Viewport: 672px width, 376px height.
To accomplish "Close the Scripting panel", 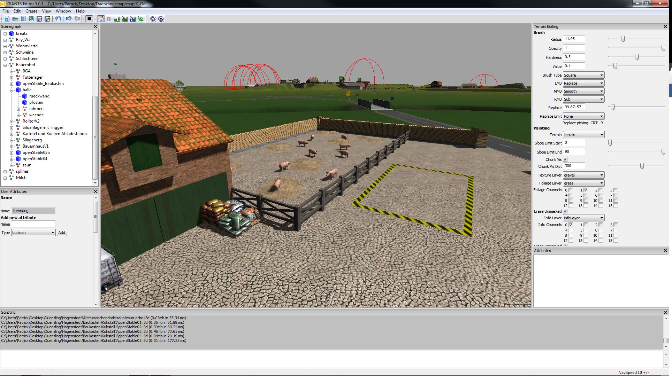I will coord(665,312).
